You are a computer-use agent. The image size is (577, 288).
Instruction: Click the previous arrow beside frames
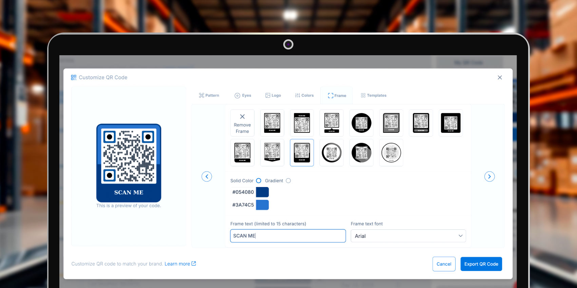point(207,177)
